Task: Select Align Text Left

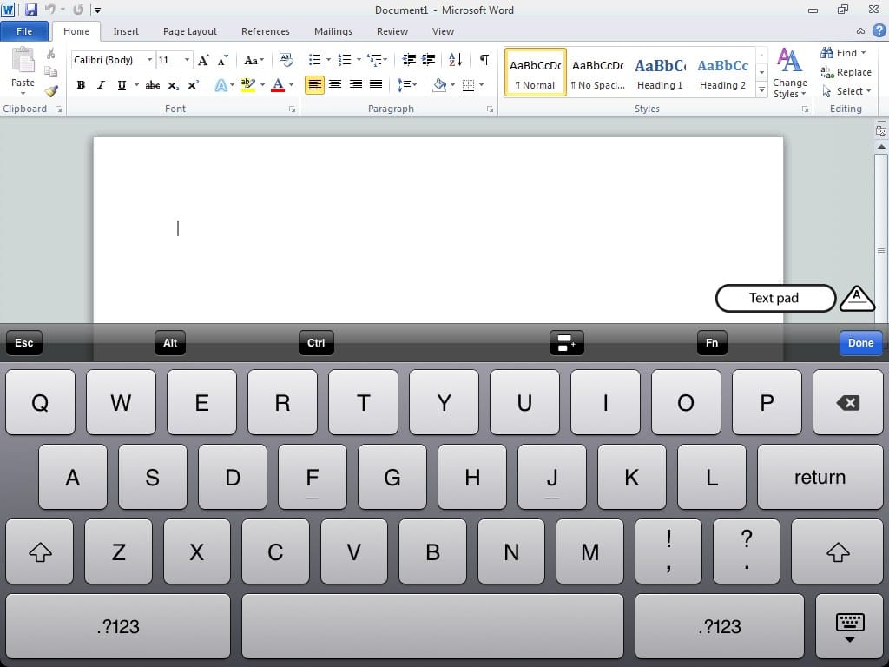Action: [314, 85]
